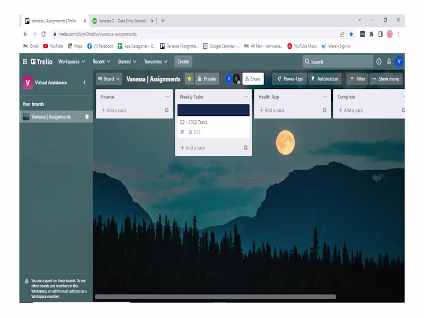Open the Gmail bookmark
424x318 pixels.
point(31,46)
